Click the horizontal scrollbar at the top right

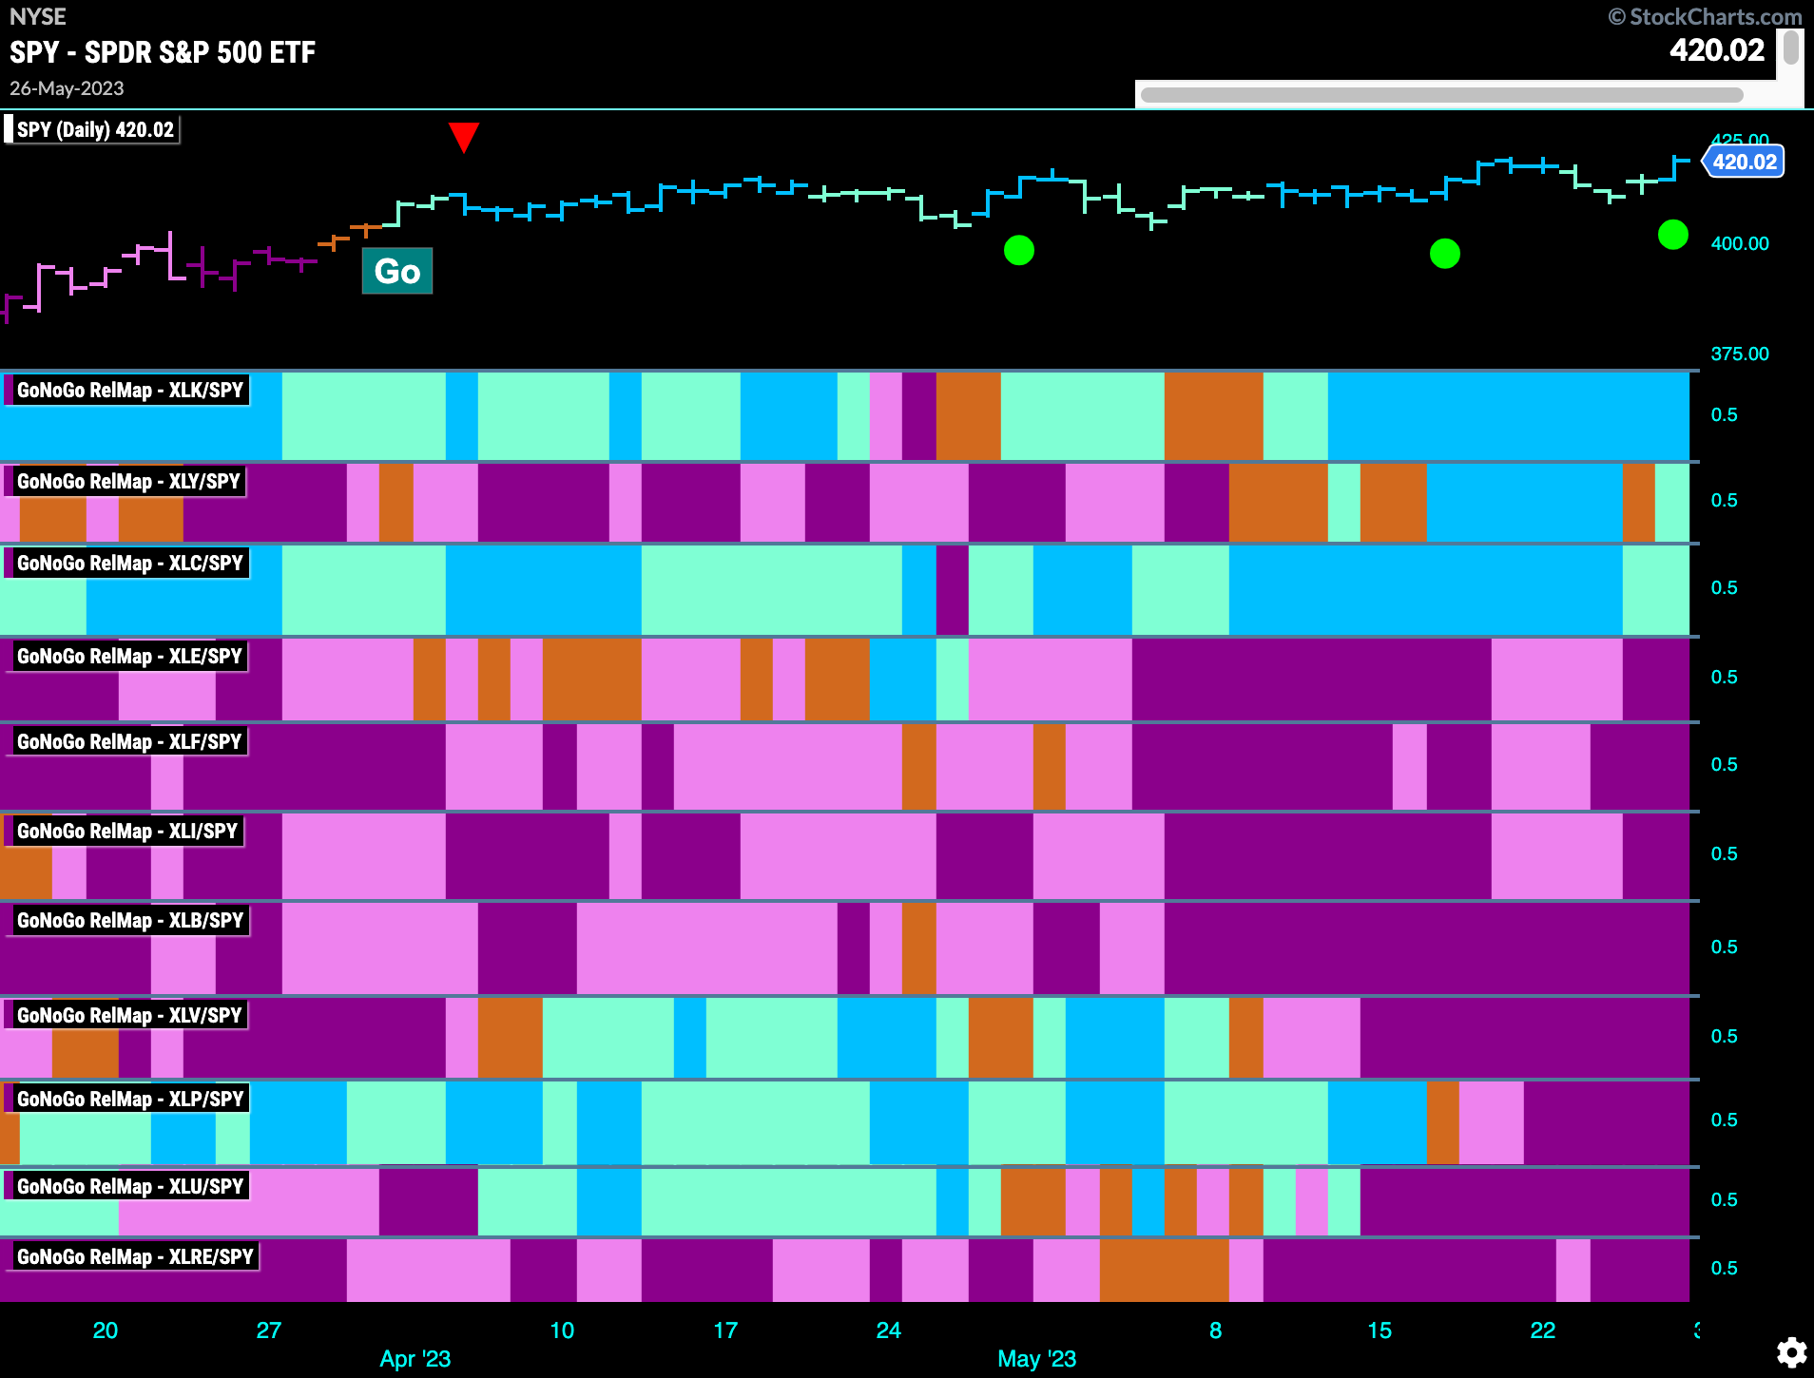tap(1441, 95)
